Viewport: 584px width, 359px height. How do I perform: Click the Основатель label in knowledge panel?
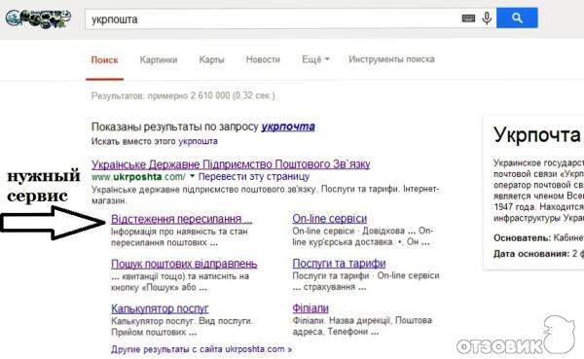[x=522, y=237]
